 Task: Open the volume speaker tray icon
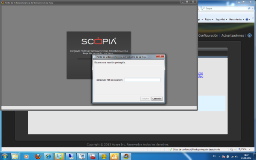pos(236,157)
